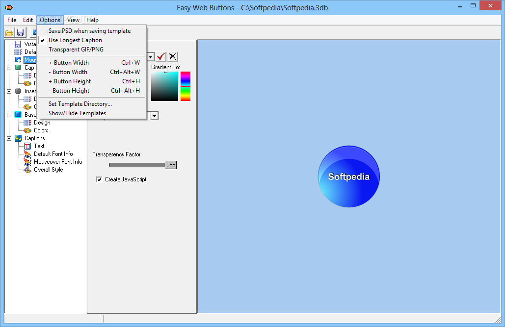Click the Design icon under Base
The height and width of the screenshot is (327, 505).
pyautogui.click(x=27, y=123)
